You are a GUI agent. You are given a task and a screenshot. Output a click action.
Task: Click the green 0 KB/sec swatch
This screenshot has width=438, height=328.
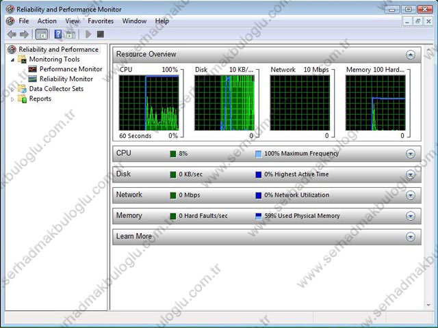(x=173, y=175)
